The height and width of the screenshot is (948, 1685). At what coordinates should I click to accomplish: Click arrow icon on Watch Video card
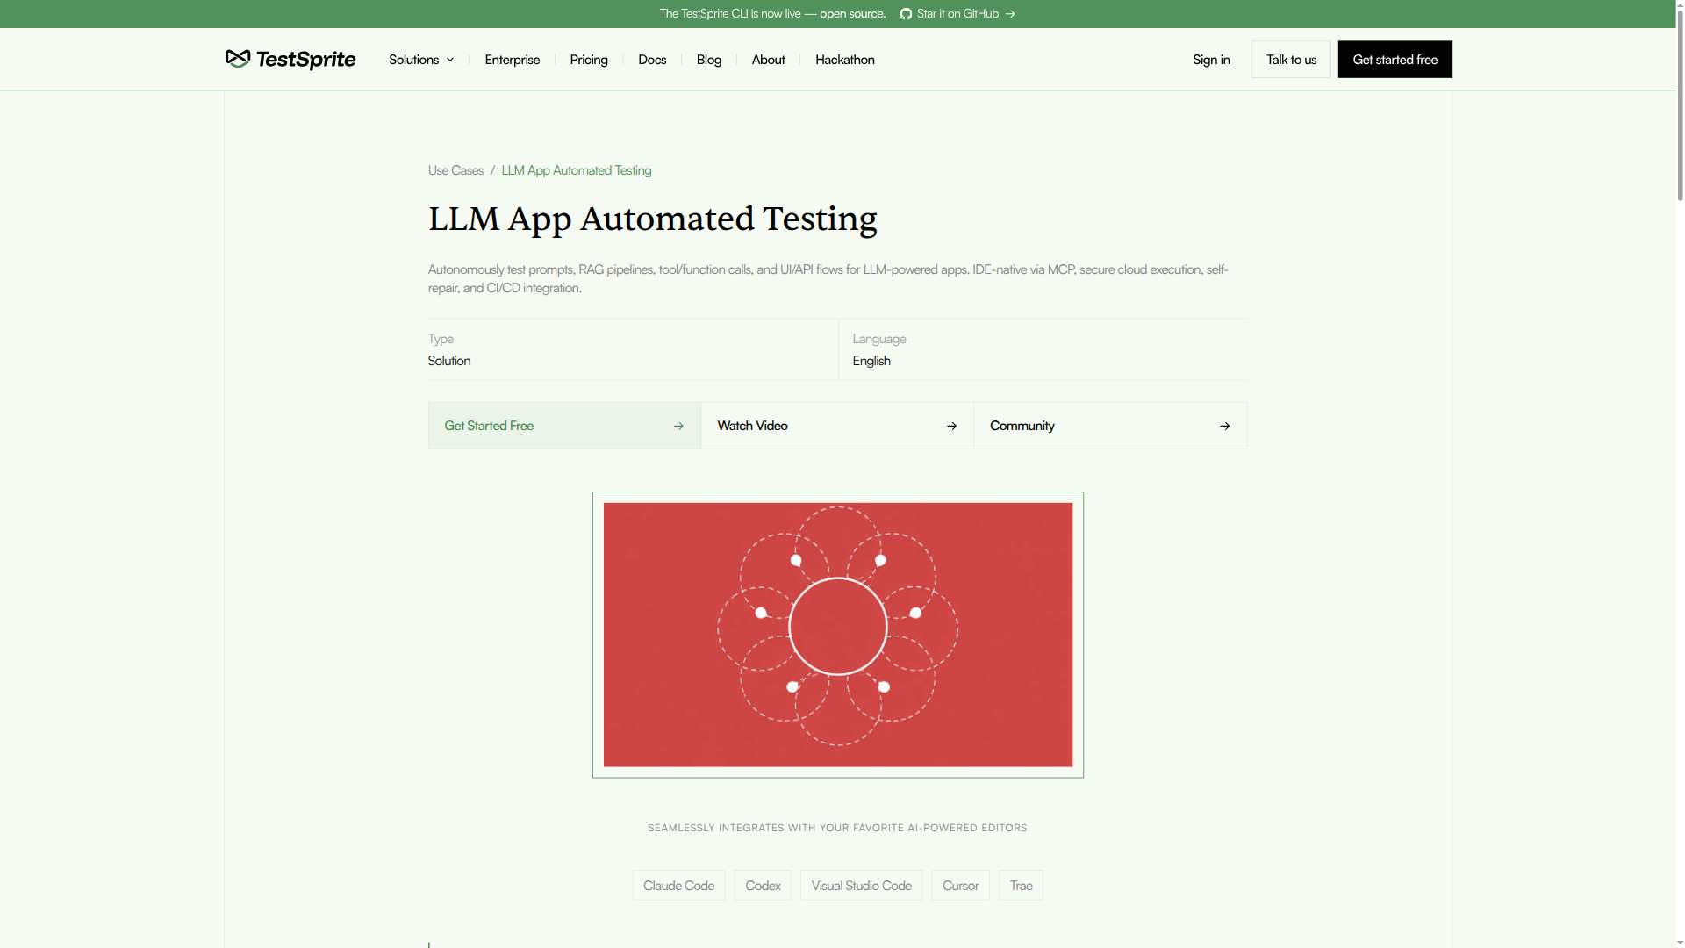(x=951, y=426)
